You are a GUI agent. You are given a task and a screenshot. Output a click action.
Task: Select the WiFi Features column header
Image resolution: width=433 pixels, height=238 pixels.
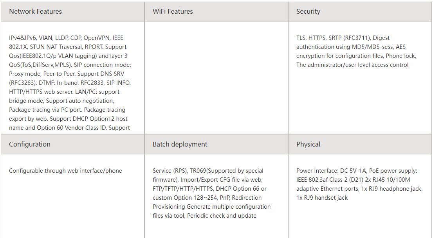coord(216,11)
